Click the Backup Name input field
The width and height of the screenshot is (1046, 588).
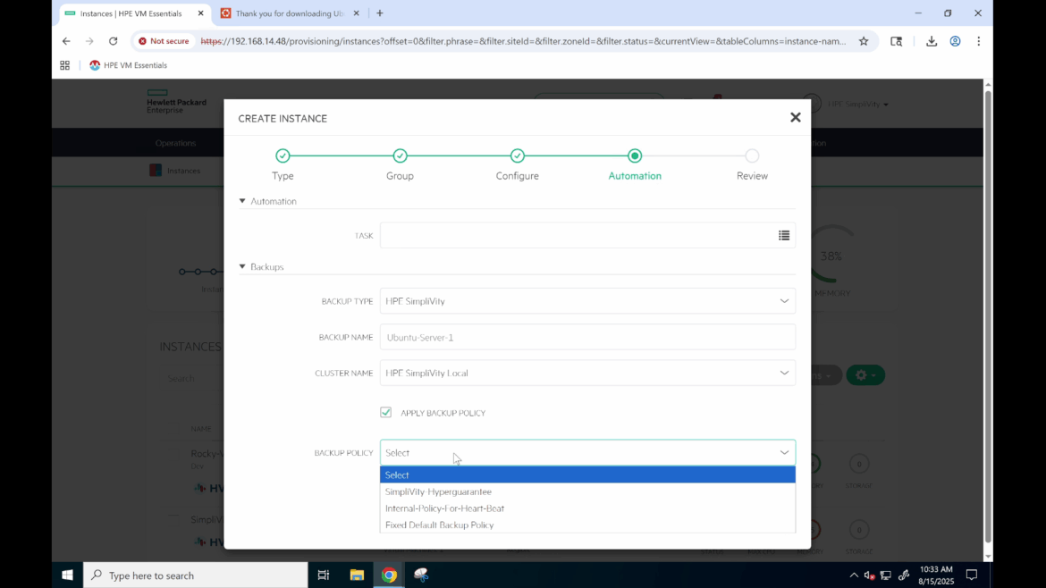point(586,337)
